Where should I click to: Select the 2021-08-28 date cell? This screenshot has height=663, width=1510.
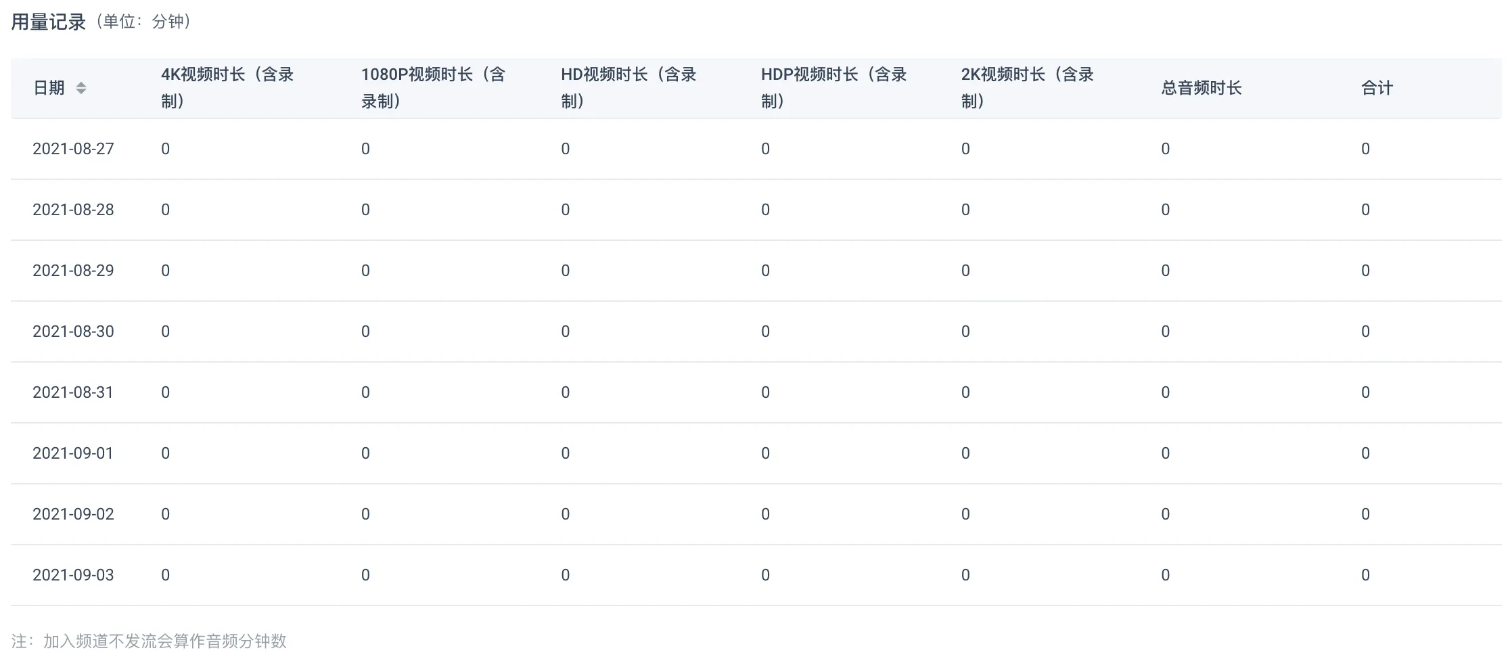[x=73, y=210]
